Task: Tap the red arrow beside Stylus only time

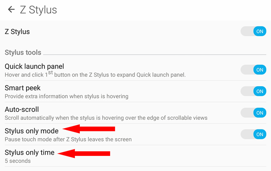Action: coord(84,153)
